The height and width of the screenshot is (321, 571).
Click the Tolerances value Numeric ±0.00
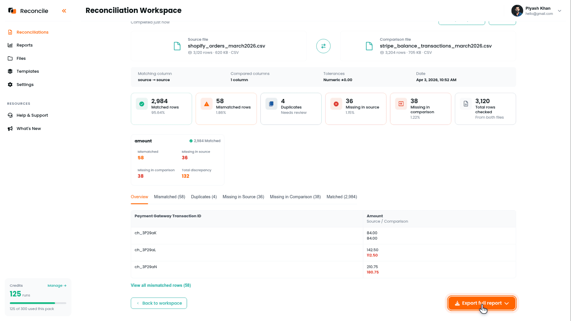coord(338,80)
